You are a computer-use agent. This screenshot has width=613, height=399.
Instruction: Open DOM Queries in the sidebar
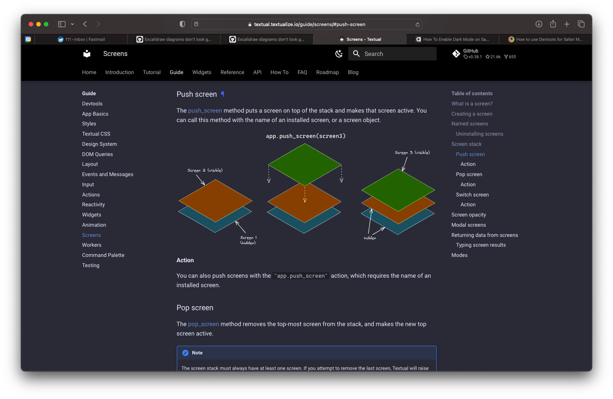click(x=97, y=154)
